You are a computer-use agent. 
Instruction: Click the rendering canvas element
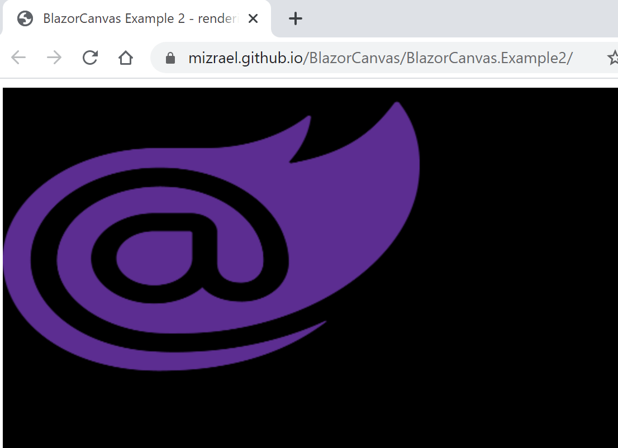(x=309, y=267)
